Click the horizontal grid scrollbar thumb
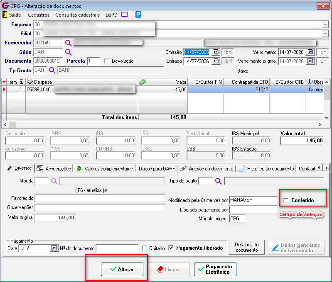Screen dimensions: 332x282 pos(12,124)
